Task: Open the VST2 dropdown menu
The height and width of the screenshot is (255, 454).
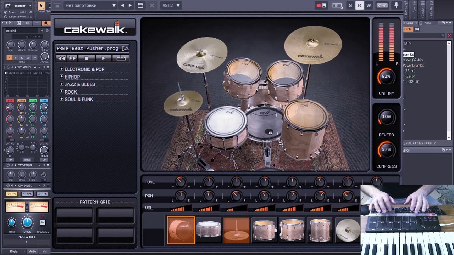Action: [171, 5]
